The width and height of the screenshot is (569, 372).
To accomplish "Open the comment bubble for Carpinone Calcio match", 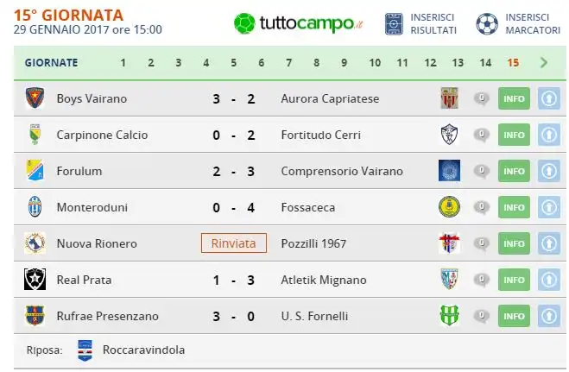I will (482, 135).
